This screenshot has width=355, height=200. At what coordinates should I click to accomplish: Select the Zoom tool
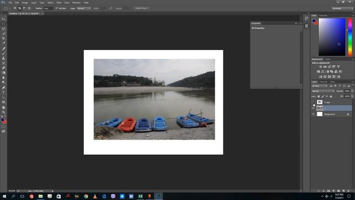click(3, 112)
